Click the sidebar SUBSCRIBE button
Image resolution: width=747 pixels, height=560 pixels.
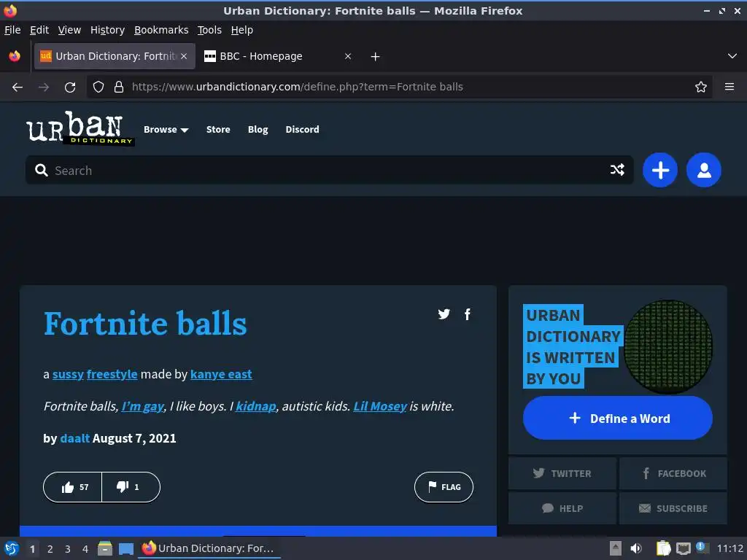coord(673,508)
